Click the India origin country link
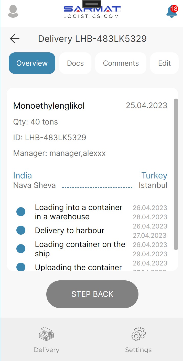Image resolution: width=183 pixels, height=361 pixels. [x=23, y=176]
